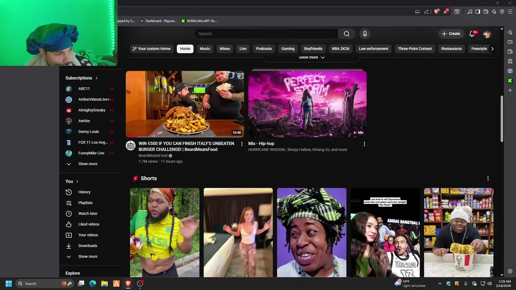Open Brave Rewards triangle icon

(445, 12)
